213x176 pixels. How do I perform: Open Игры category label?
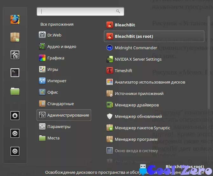pos(53,69)
